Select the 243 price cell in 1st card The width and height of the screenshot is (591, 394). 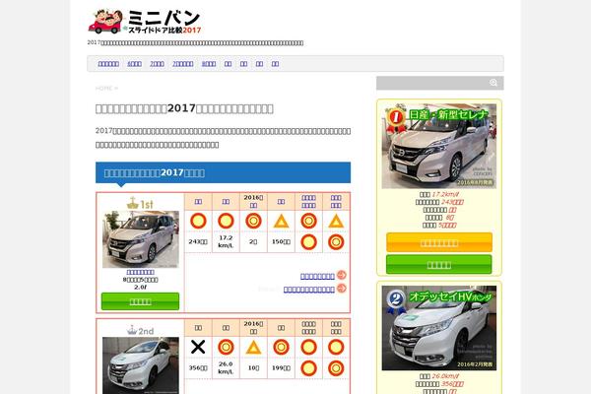tap(198, 241)
